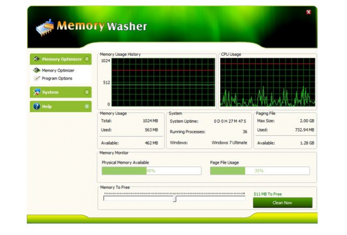Click the Clean Now button
Image resolution: width=347 pixels, height=235 pixels.
coord(283,203)
